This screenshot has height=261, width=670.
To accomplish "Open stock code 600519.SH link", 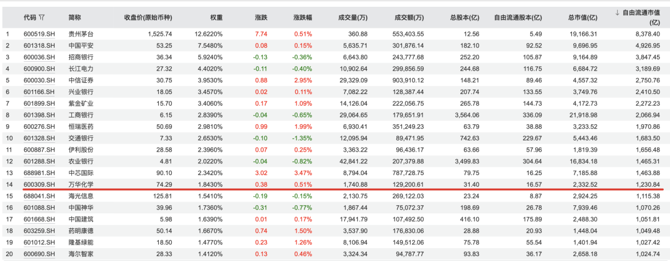I will click(38, 34).
